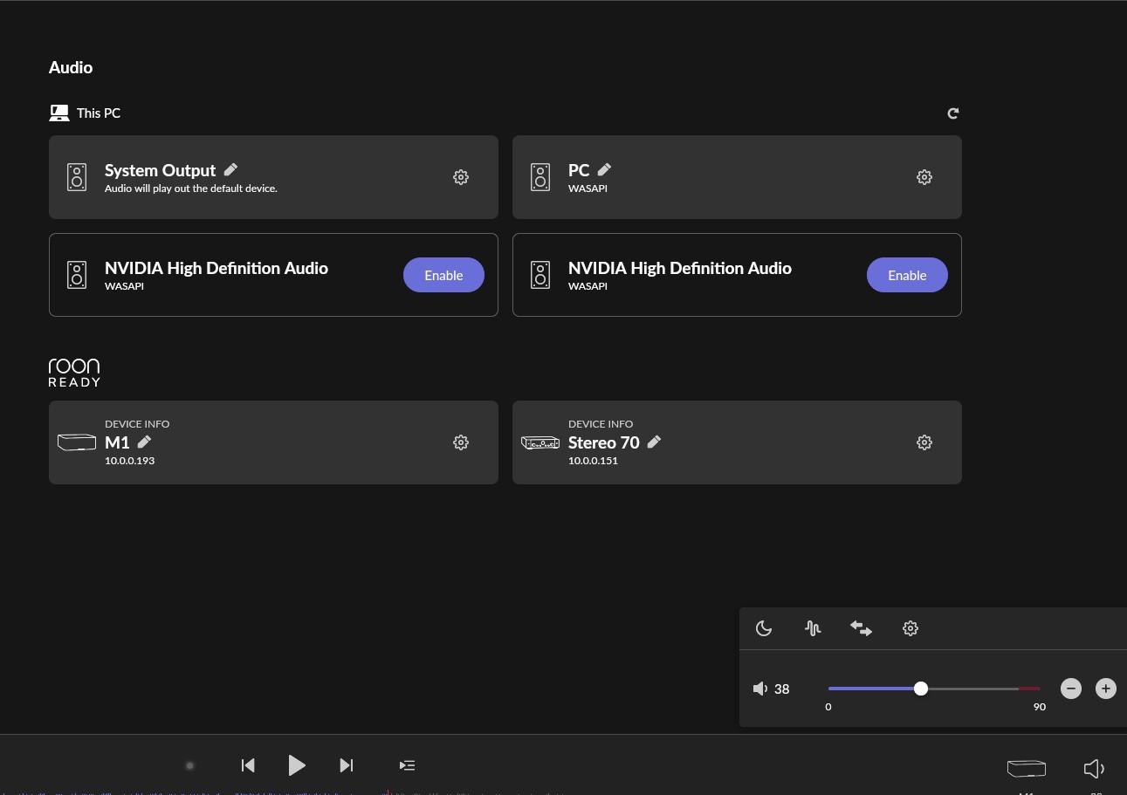Click the waveform seek bar in footer
The width and height of the screenshot is (1127, 795).
(284, 792)
